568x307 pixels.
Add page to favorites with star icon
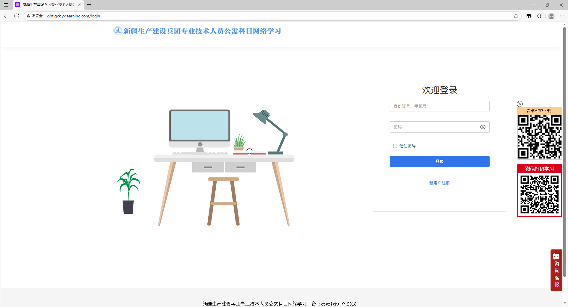[516, 16]
